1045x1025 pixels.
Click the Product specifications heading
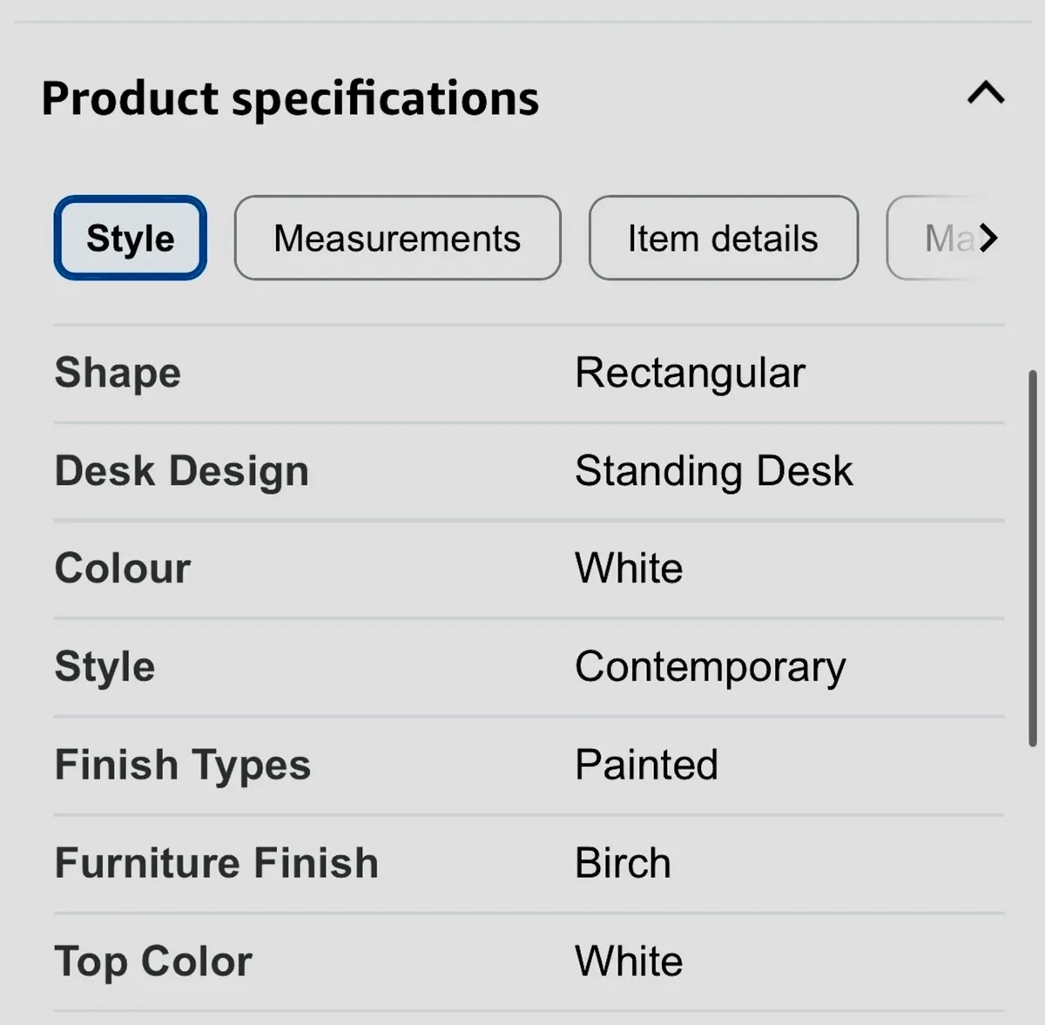coord(292,98)
